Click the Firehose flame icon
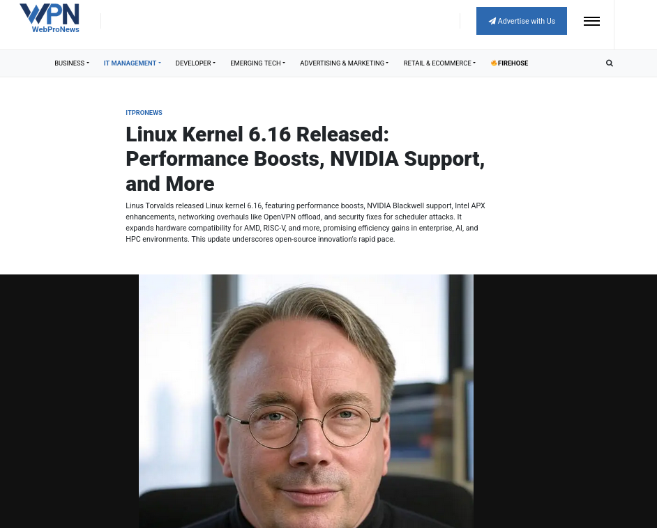 [494, 63]
